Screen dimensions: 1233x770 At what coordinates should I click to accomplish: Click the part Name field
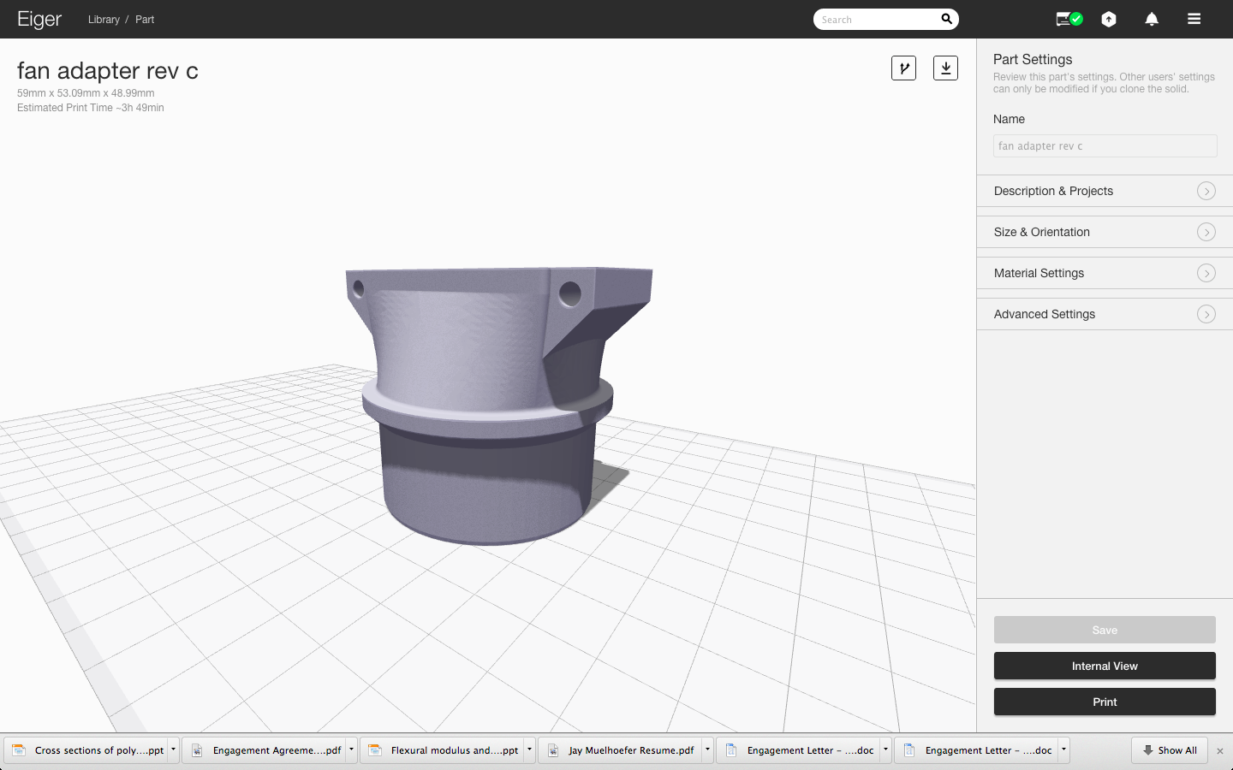[x=1105, y=146]
